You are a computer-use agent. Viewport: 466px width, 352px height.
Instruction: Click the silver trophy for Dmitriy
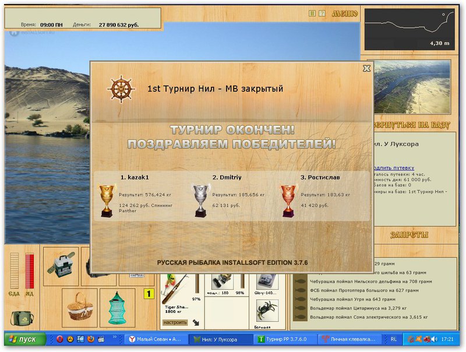click(x=201, y=201)
